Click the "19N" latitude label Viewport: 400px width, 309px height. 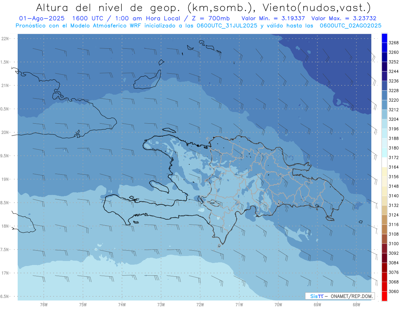point(5,179)
